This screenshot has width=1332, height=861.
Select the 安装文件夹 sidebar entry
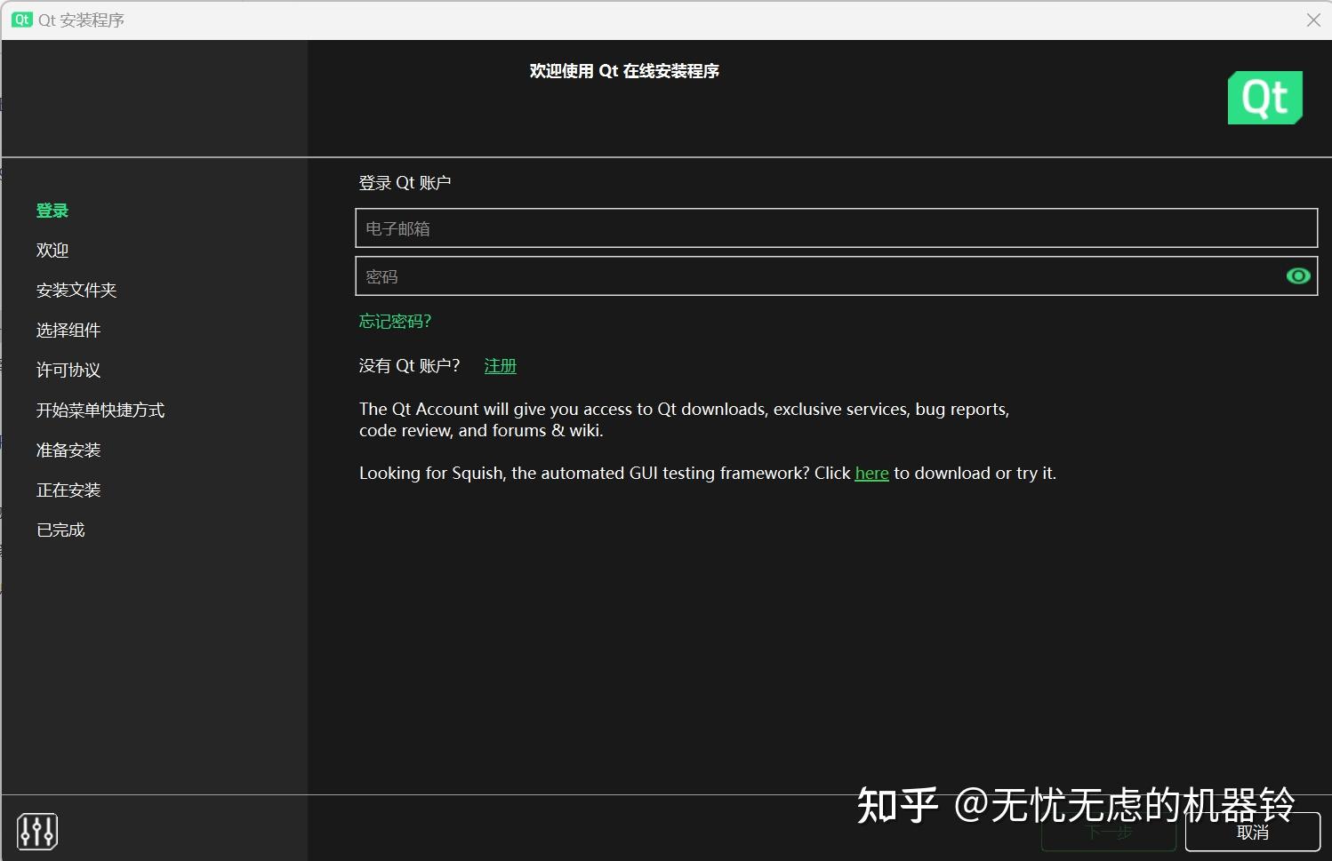click(x=76, y=290)
